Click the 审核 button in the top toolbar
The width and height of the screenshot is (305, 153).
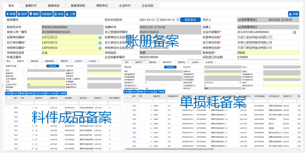(x=59, y=14)
